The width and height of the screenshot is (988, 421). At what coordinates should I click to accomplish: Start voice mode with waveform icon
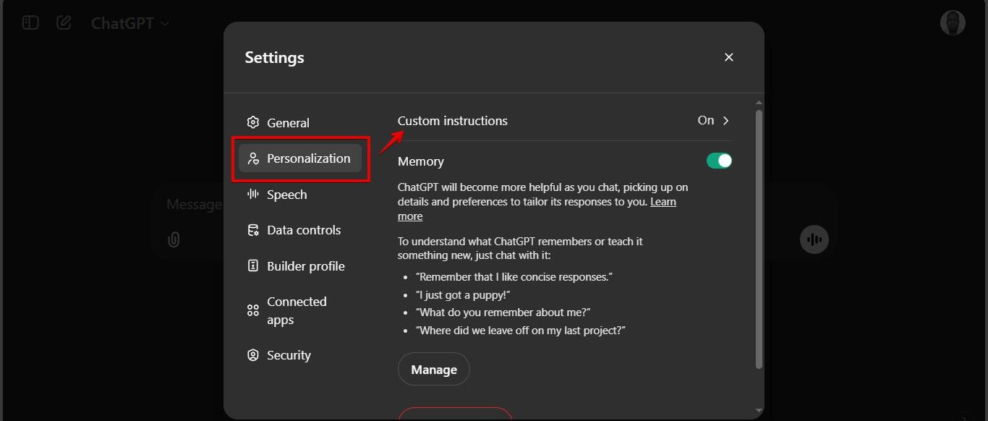point(814,239)
